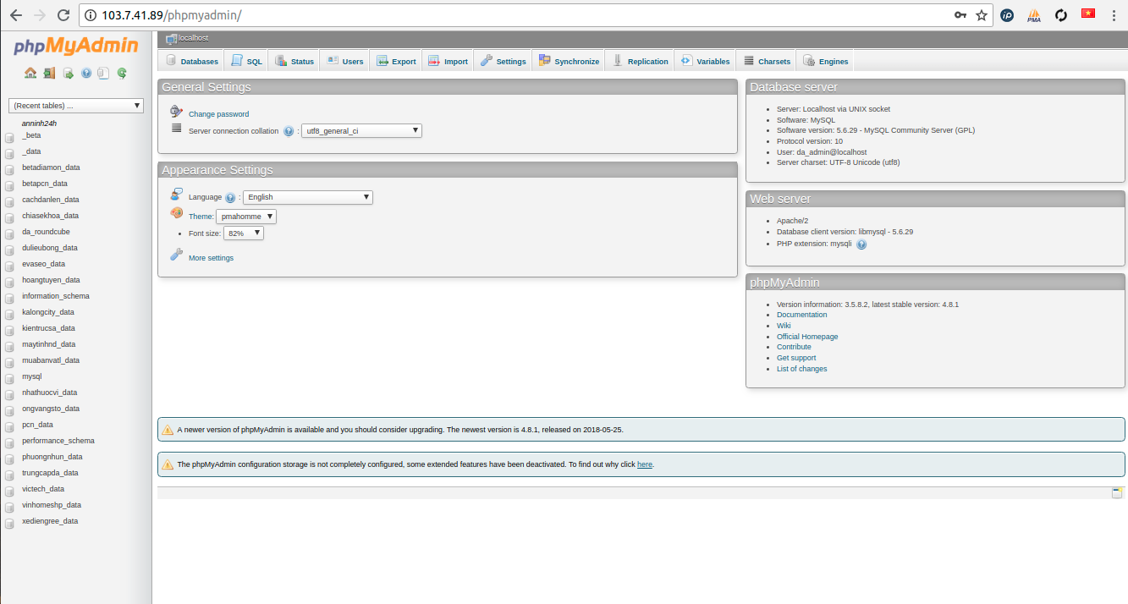Open the Documentation link
This screenshot has width=1128, height=604.
point(802,315)
